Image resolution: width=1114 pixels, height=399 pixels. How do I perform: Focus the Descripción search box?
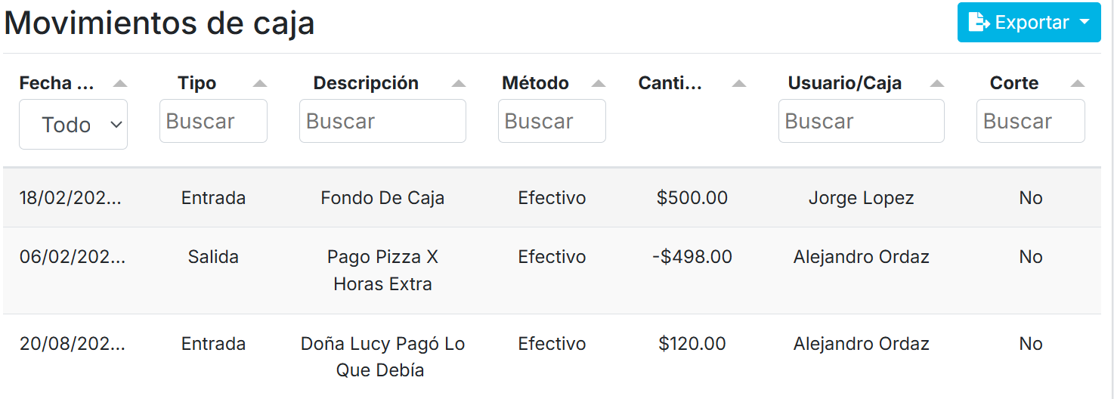[382, 121]
